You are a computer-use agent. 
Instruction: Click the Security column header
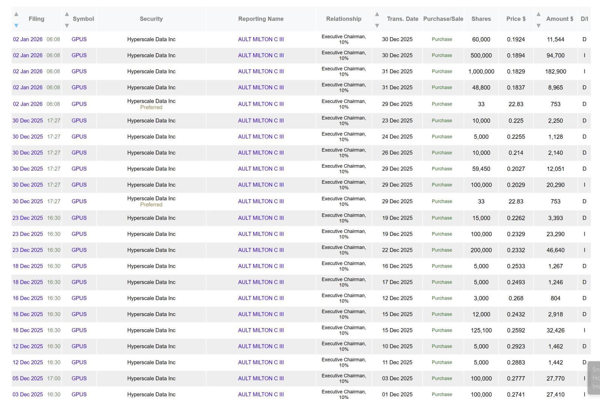click(x=151, y=19)
